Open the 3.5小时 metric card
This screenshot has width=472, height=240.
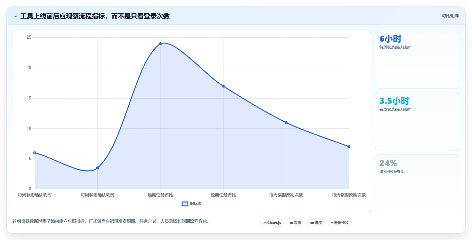coord(417,121)
